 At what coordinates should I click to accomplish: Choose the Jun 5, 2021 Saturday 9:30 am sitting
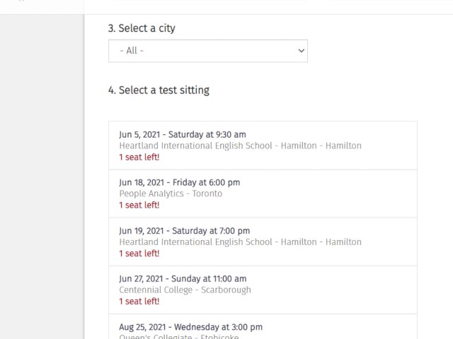183,134
